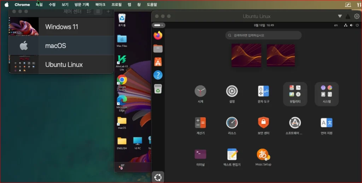
Task: Open the 파일 menu
Action: pos(39,5)
